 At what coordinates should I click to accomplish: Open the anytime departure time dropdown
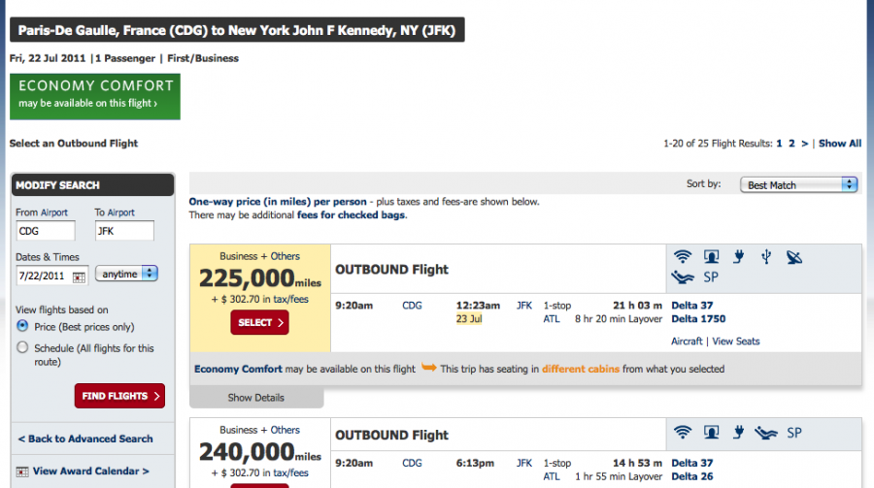126,274
